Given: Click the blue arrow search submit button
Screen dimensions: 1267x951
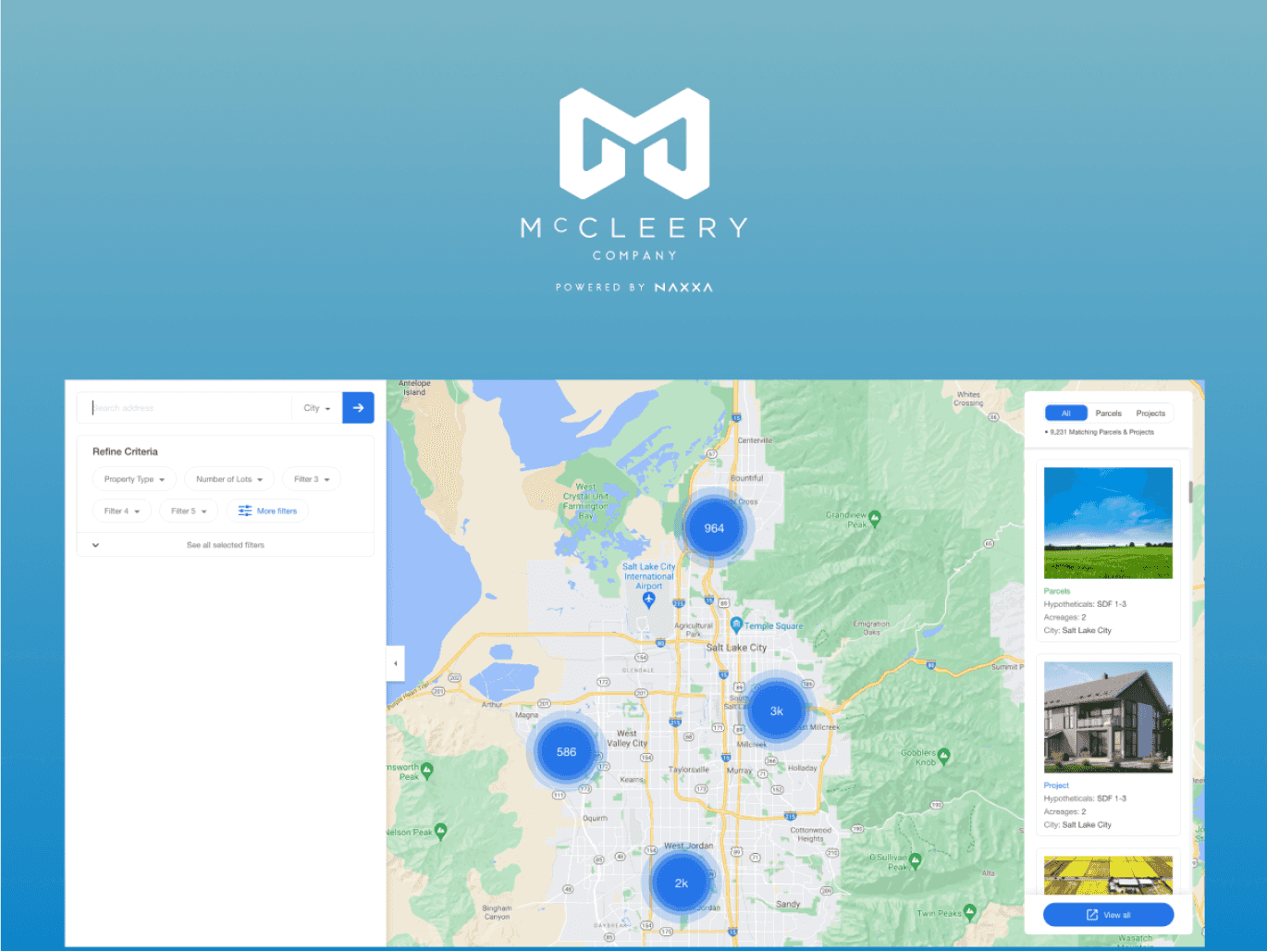Looking at the screenshot, I should tap(358, 408).
